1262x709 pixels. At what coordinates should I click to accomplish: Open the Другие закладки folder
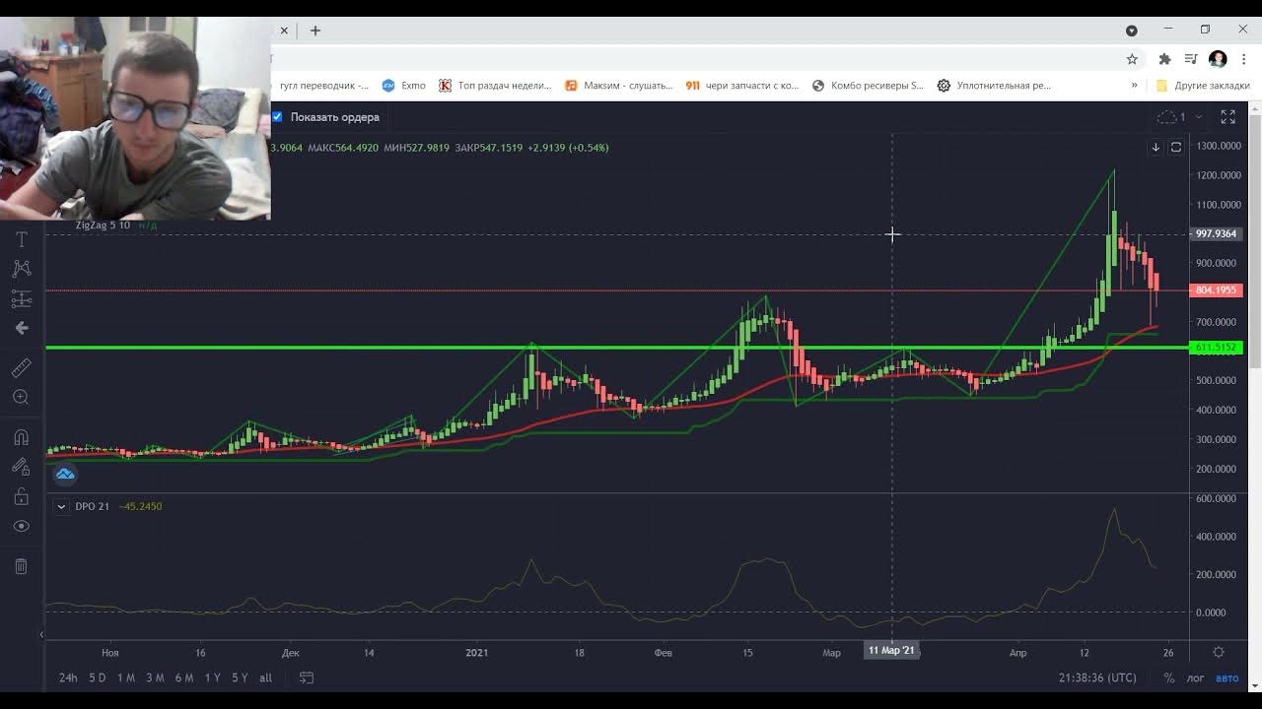[x=1203, y=86]
